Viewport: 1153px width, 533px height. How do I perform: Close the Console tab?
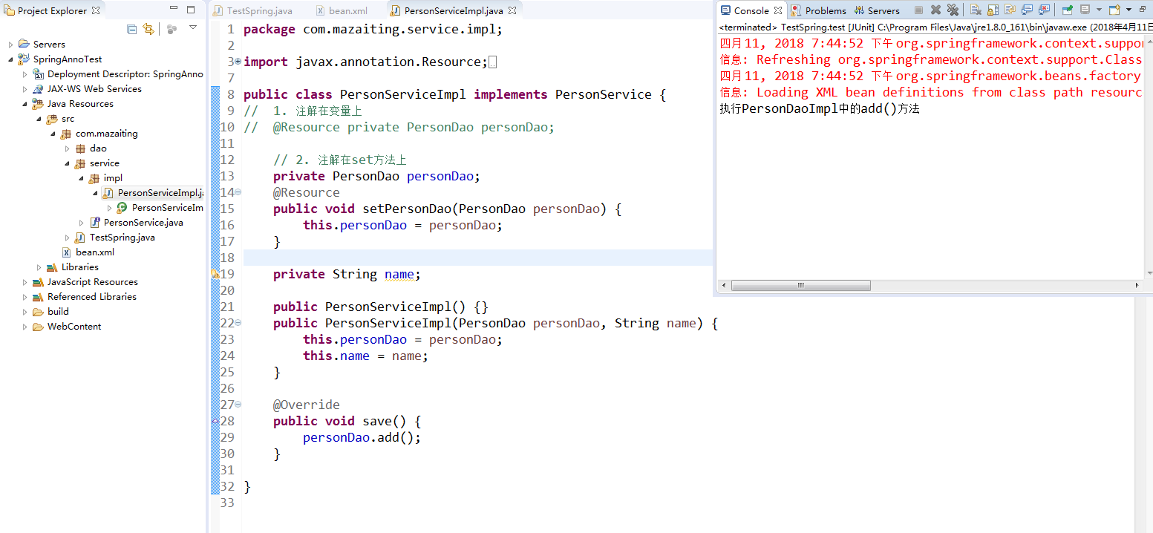pyautogui.click(x=778, y=10)
